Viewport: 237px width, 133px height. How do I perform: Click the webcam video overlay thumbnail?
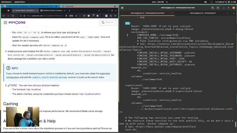pos(23,117)
